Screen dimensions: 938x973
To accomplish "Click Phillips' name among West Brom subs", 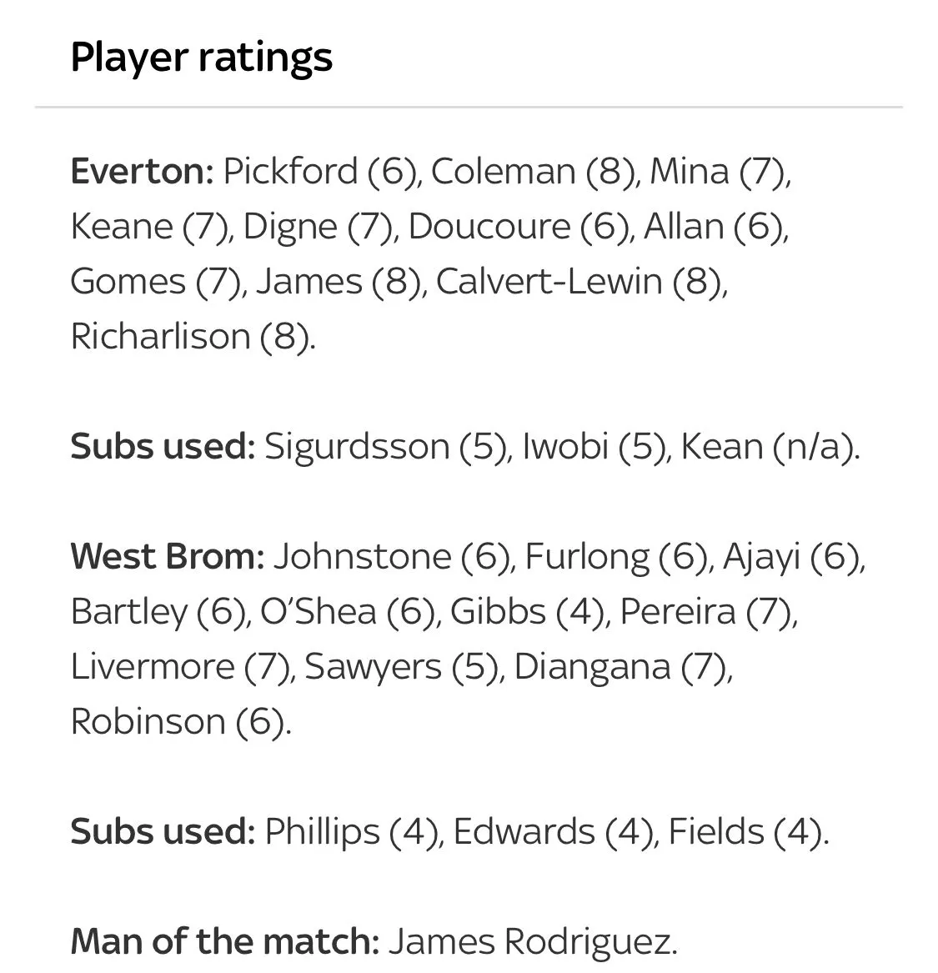I will pos(321,832).
